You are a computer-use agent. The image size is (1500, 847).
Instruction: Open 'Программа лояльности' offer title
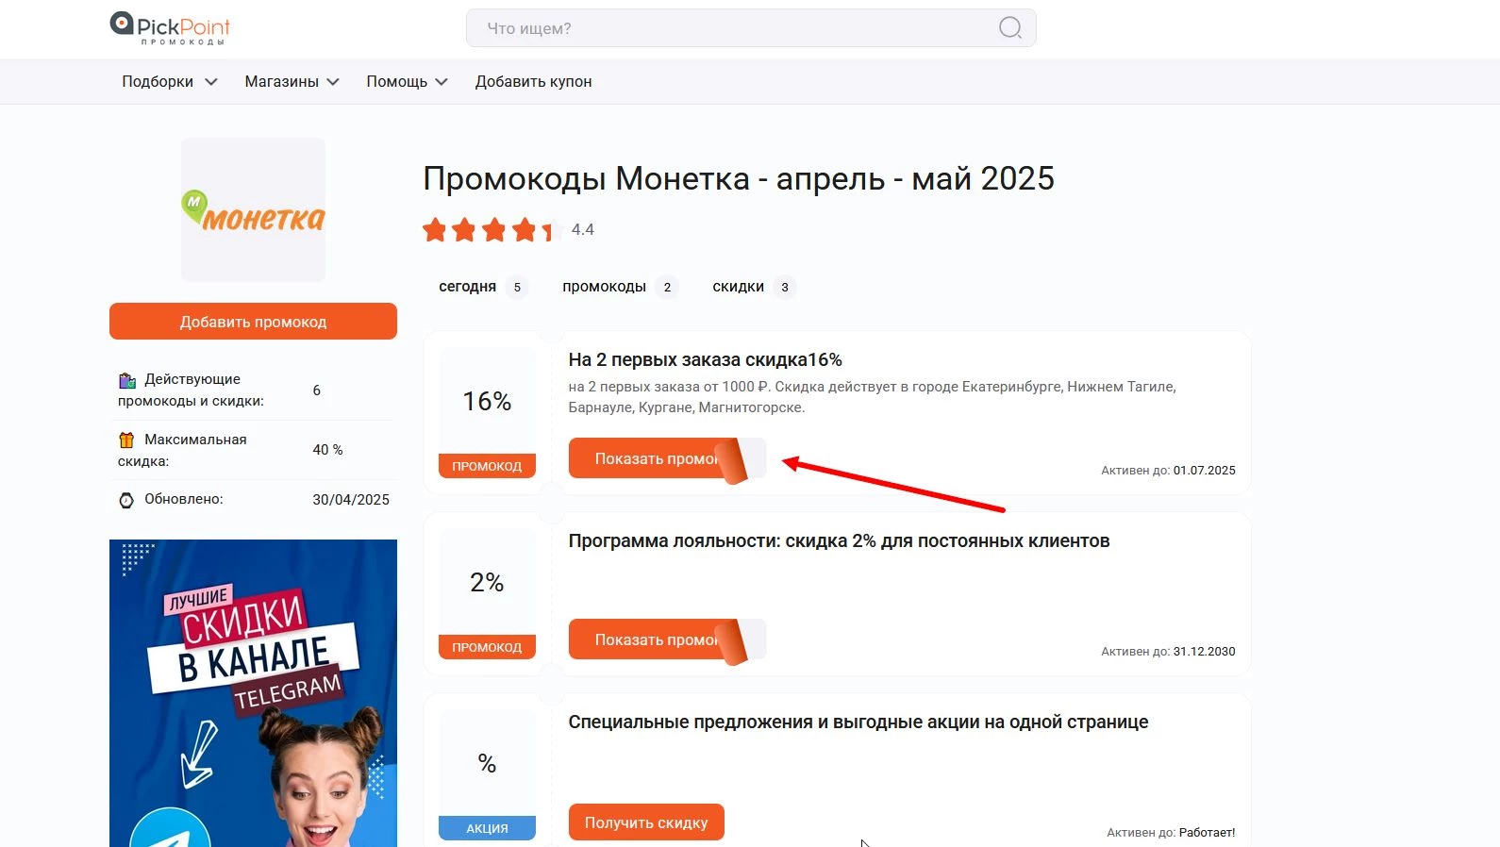pyautogui.click(x=839, y=540)
